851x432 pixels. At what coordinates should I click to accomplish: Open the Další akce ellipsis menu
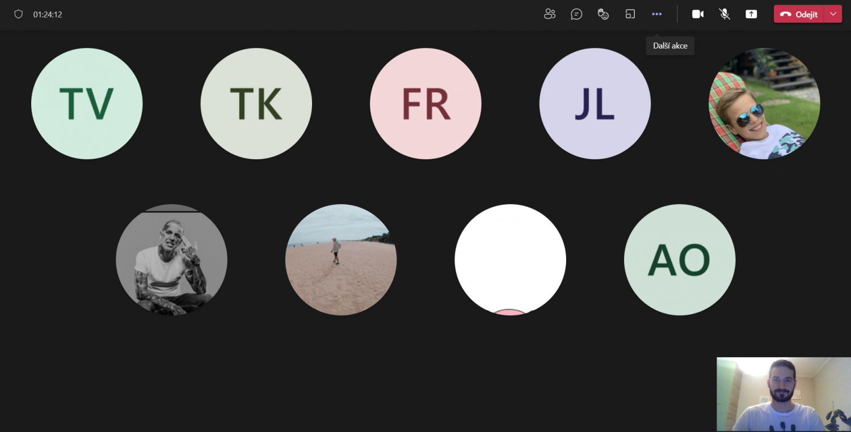pos(656,14)
